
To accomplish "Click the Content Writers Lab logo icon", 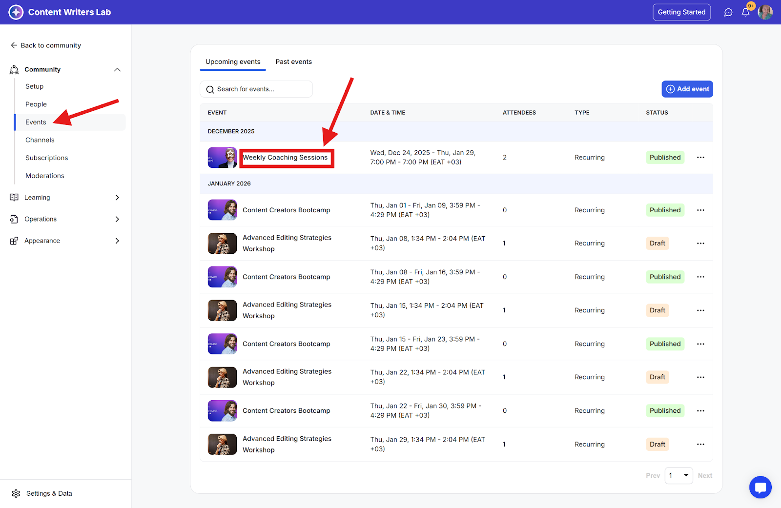I will pyautogui.click(x=16, y=12).
